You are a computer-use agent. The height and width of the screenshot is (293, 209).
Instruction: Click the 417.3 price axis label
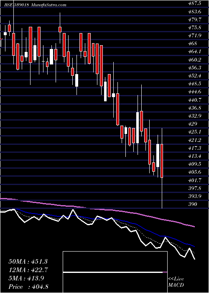pyautogui.click(x=194, y=148)
